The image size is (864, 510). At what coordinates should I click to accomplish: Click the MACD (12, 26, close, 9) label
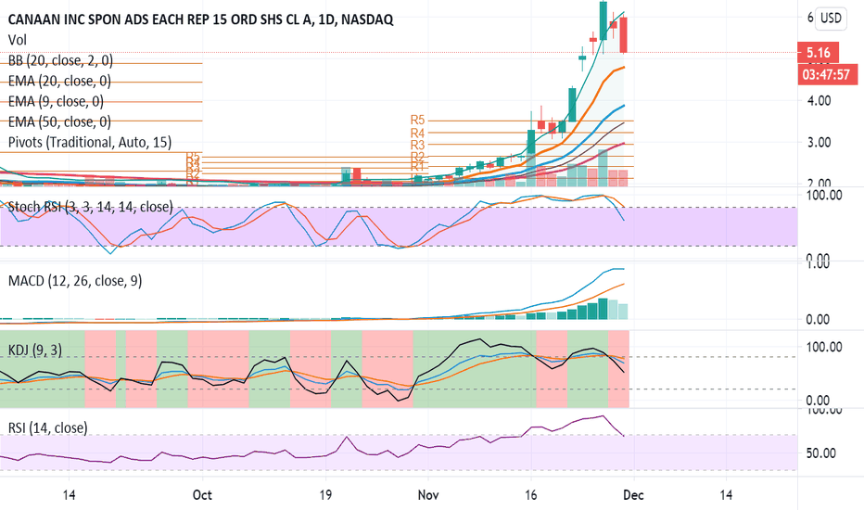coord(75,281)
